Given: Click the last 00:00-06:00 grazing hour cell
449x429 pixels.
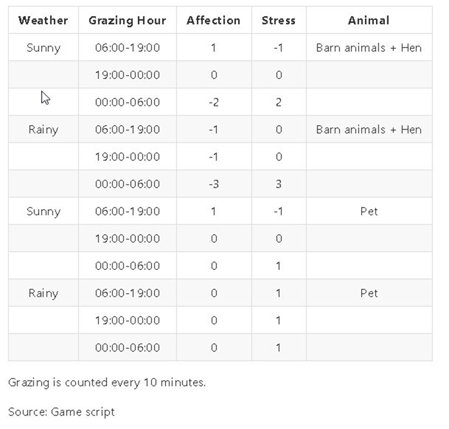Looking at the screenshot, I should pos(128,348).
